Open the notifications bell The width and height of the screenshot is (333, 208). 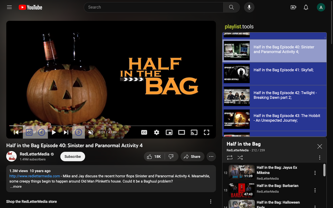306,7
